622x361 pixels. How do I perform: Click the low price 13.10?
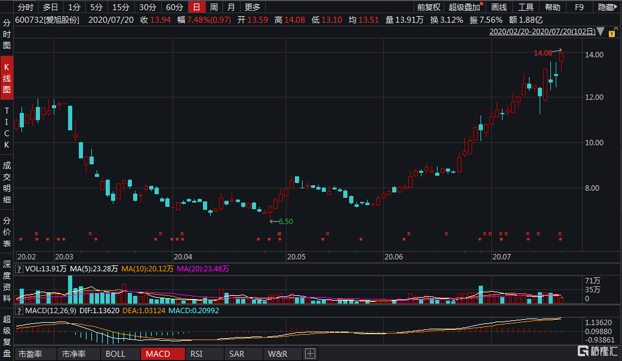click(x=332, y=20)
